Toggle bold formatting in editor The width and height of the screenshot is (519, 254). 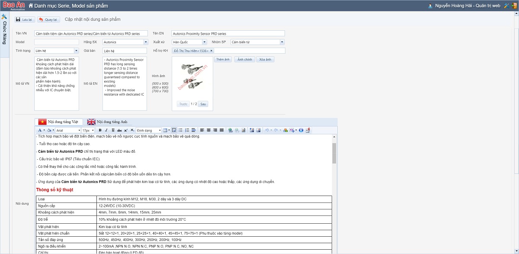point(100,130)
